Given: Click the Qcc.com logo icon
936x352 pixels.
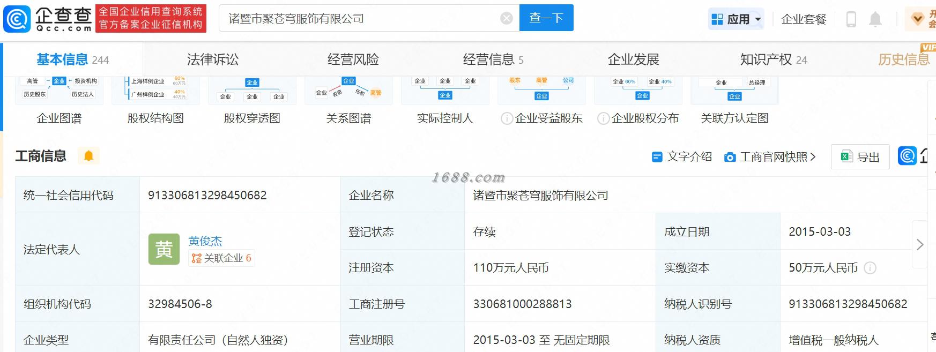Looking at the screenshot, I should [17, 19].
